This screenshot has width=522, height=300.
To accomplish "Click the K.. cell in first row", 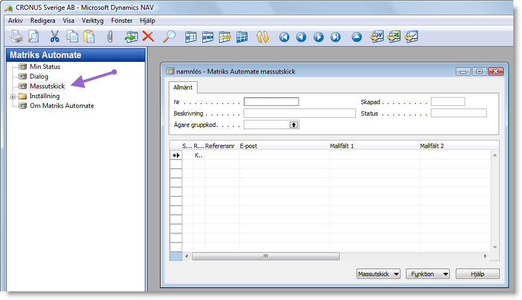I will click(199, 155).
